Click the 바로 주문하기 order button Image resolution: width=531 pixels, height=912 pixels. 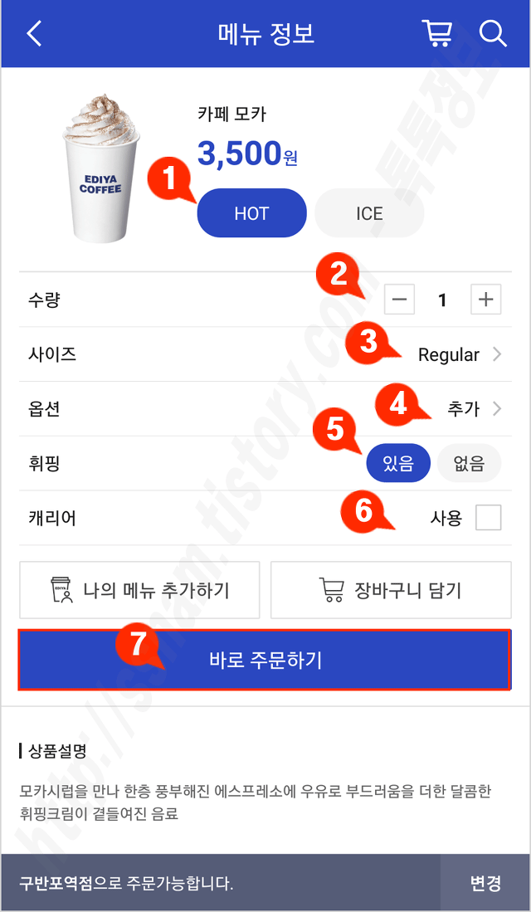265,660
